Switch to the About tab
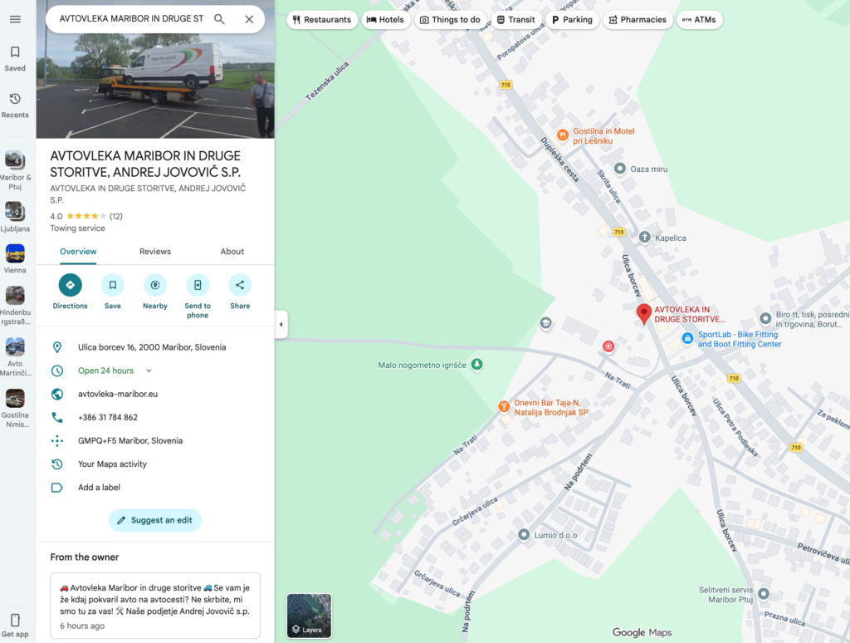 coord(232,252)
